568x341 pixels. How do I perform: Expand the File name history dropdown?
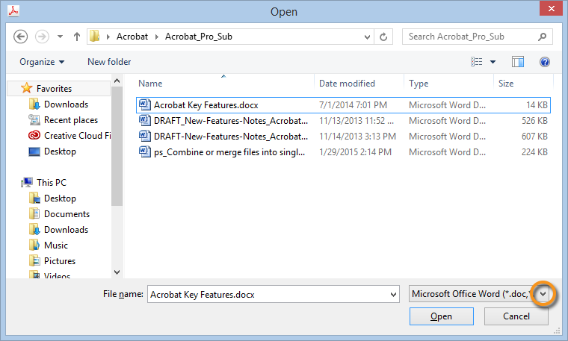[x=393, y=295]
